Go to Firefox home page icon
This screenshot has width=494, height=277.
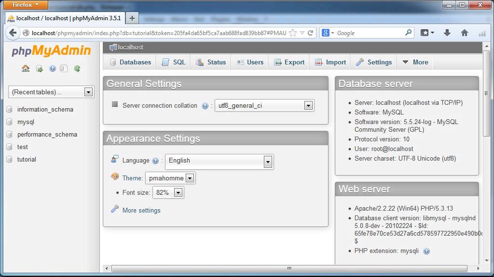[465, 33]
